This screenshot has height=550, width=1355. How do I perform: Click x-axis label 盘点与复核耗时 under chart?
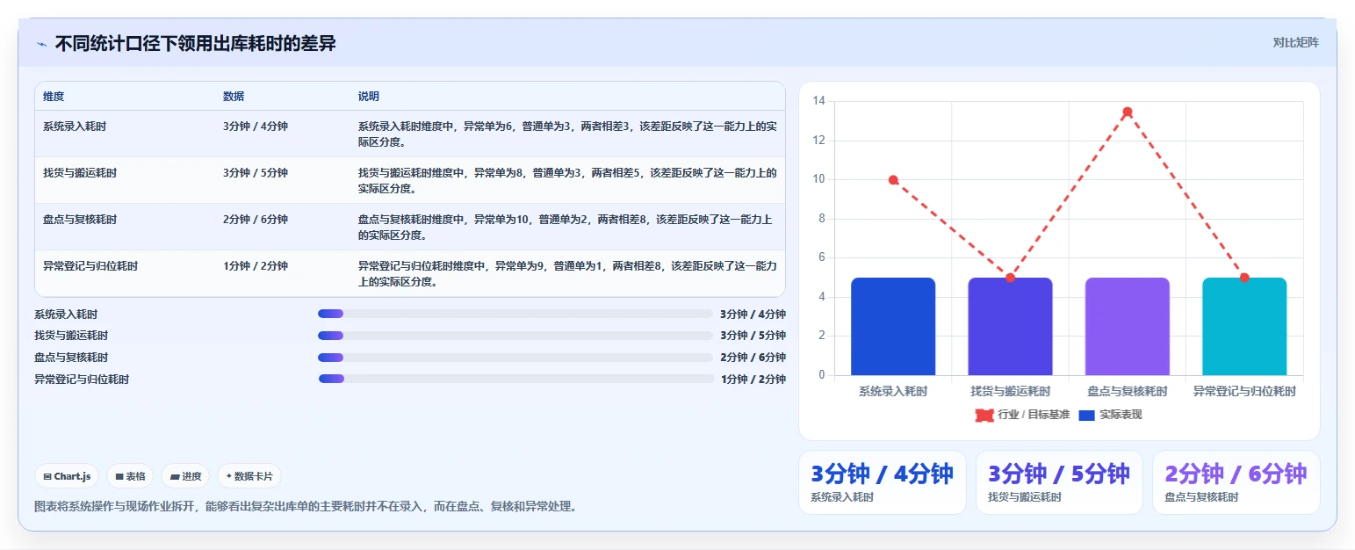pos(1128,391)
